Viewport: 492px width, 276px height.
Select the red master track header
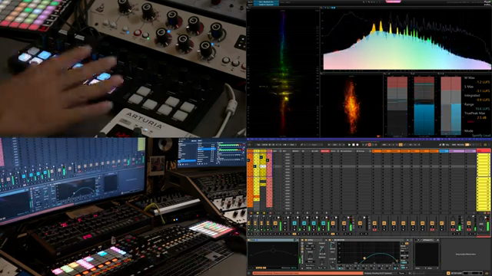point(484,151)
